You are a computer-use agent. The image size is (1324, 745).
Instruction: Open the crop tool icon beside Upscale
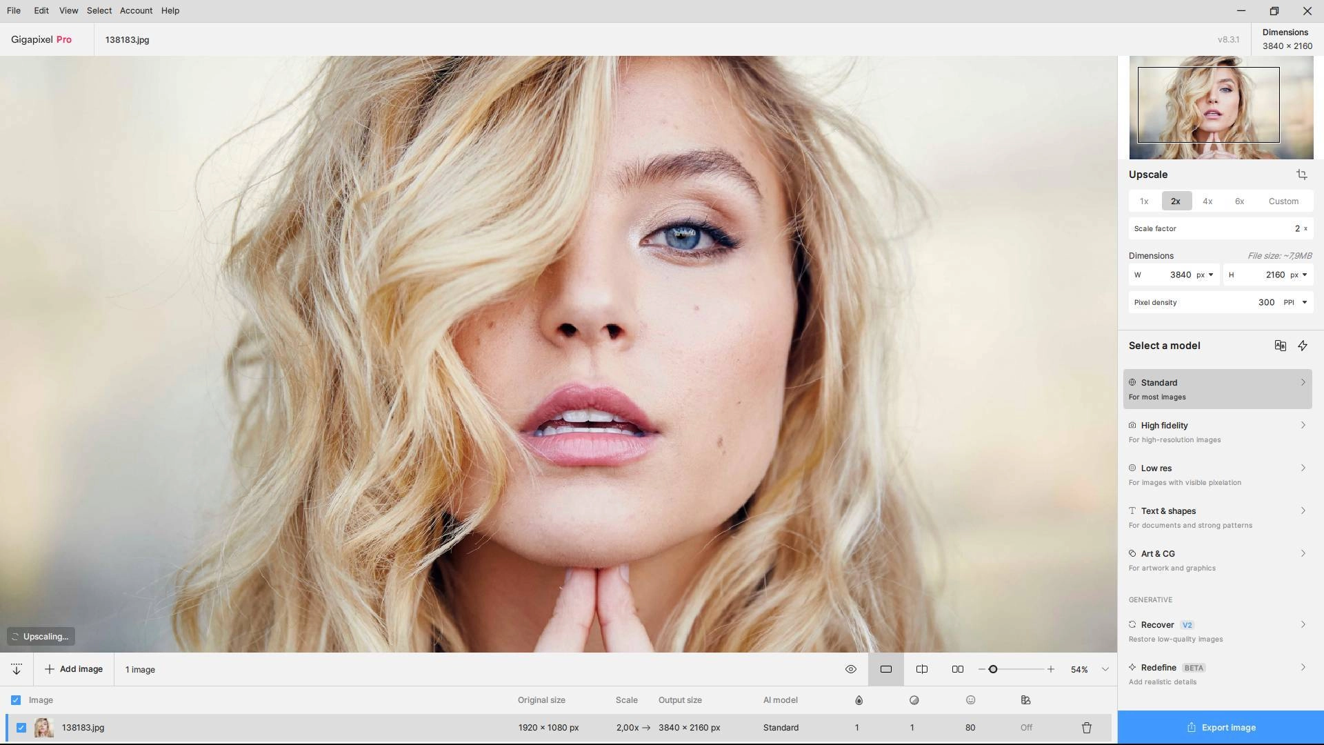(1302, 175)
